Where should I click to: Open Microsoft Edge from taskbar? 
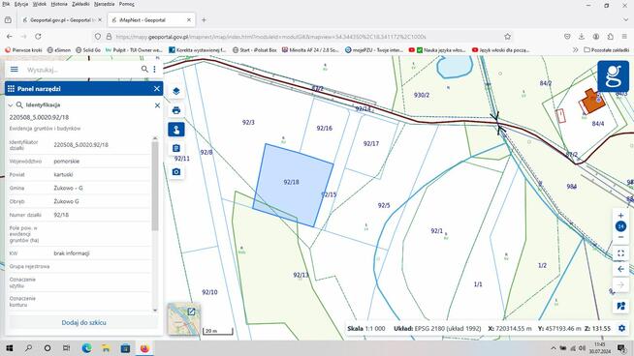(x=86, y=348)
